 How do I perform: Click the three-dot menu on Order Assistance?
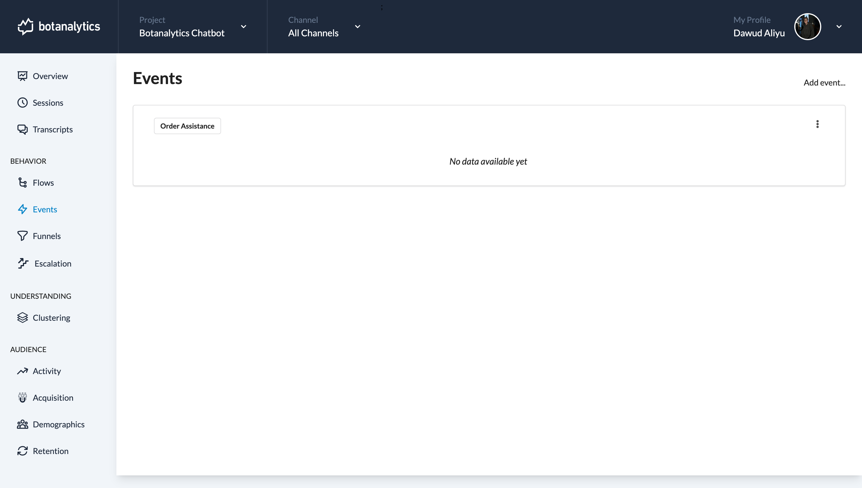coord(818,124)
